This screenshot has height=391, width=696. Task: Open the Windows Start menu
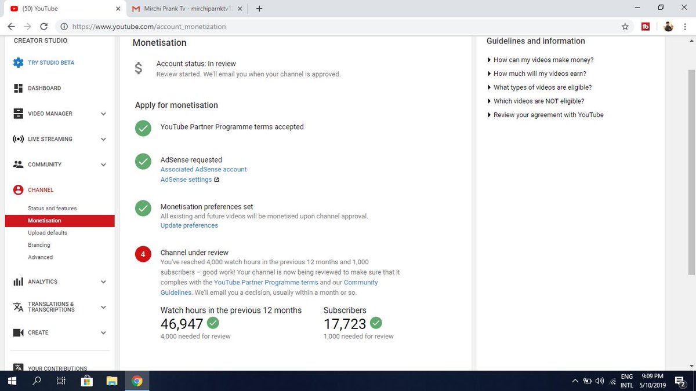12,381
